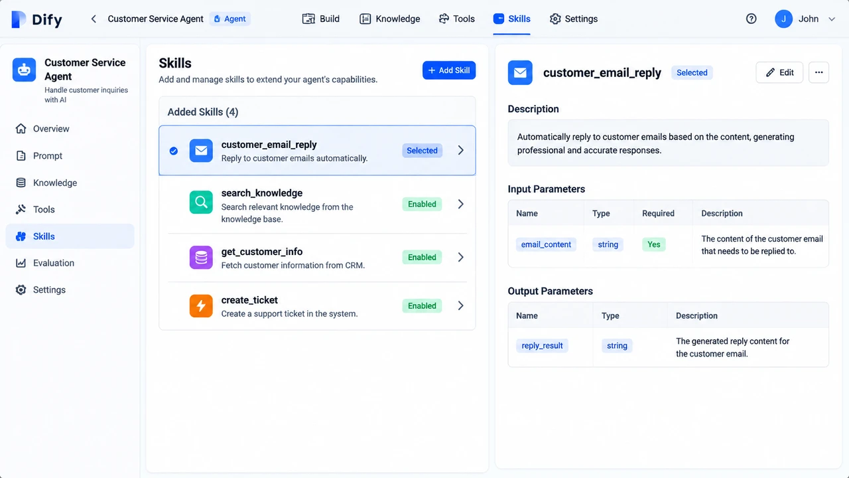The height and width of the screenshot is (478, 849).
Task: Click the Tools hammer icon in sidebar
Action: click(21, 210)
